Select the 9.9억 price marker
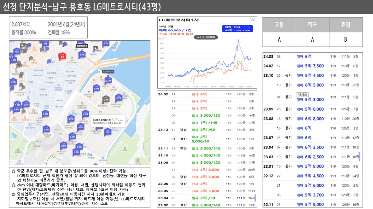 click(96, 89)
